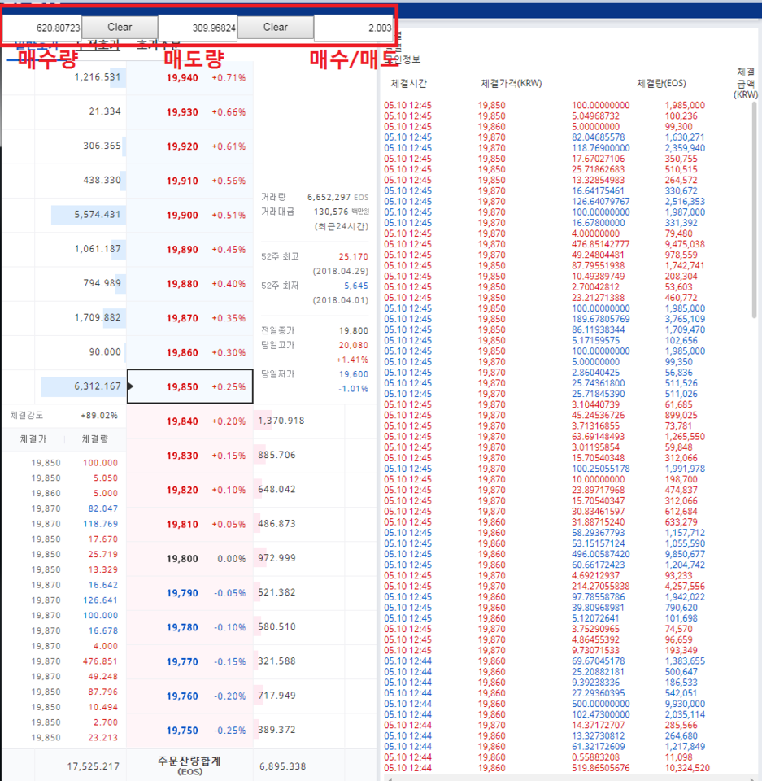Select ask price 19,880 (+0.40%)
The image size is (762, 781).
(190, 284)
